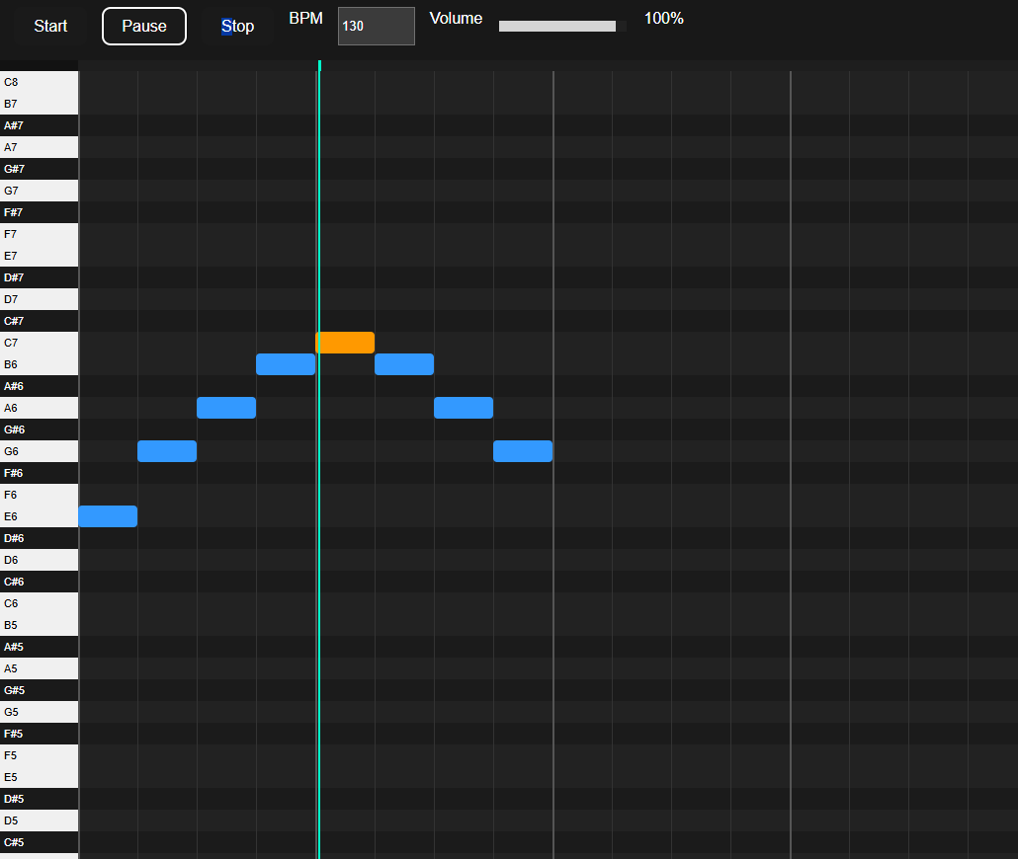1018x859 pixels.
Task: Select the first G6 note block
Action: [167, 451]
